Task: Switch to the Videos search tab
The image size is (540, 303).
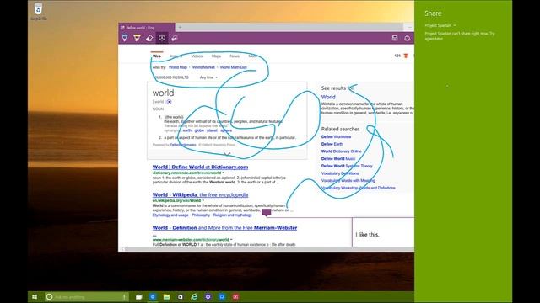Action: click(x=197, y=56)
